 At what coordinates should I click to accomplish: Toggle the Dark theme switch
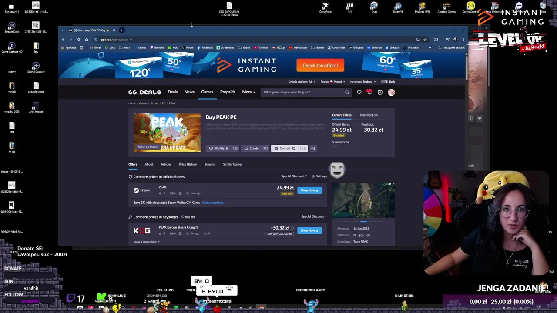click(x=384, y=82)
